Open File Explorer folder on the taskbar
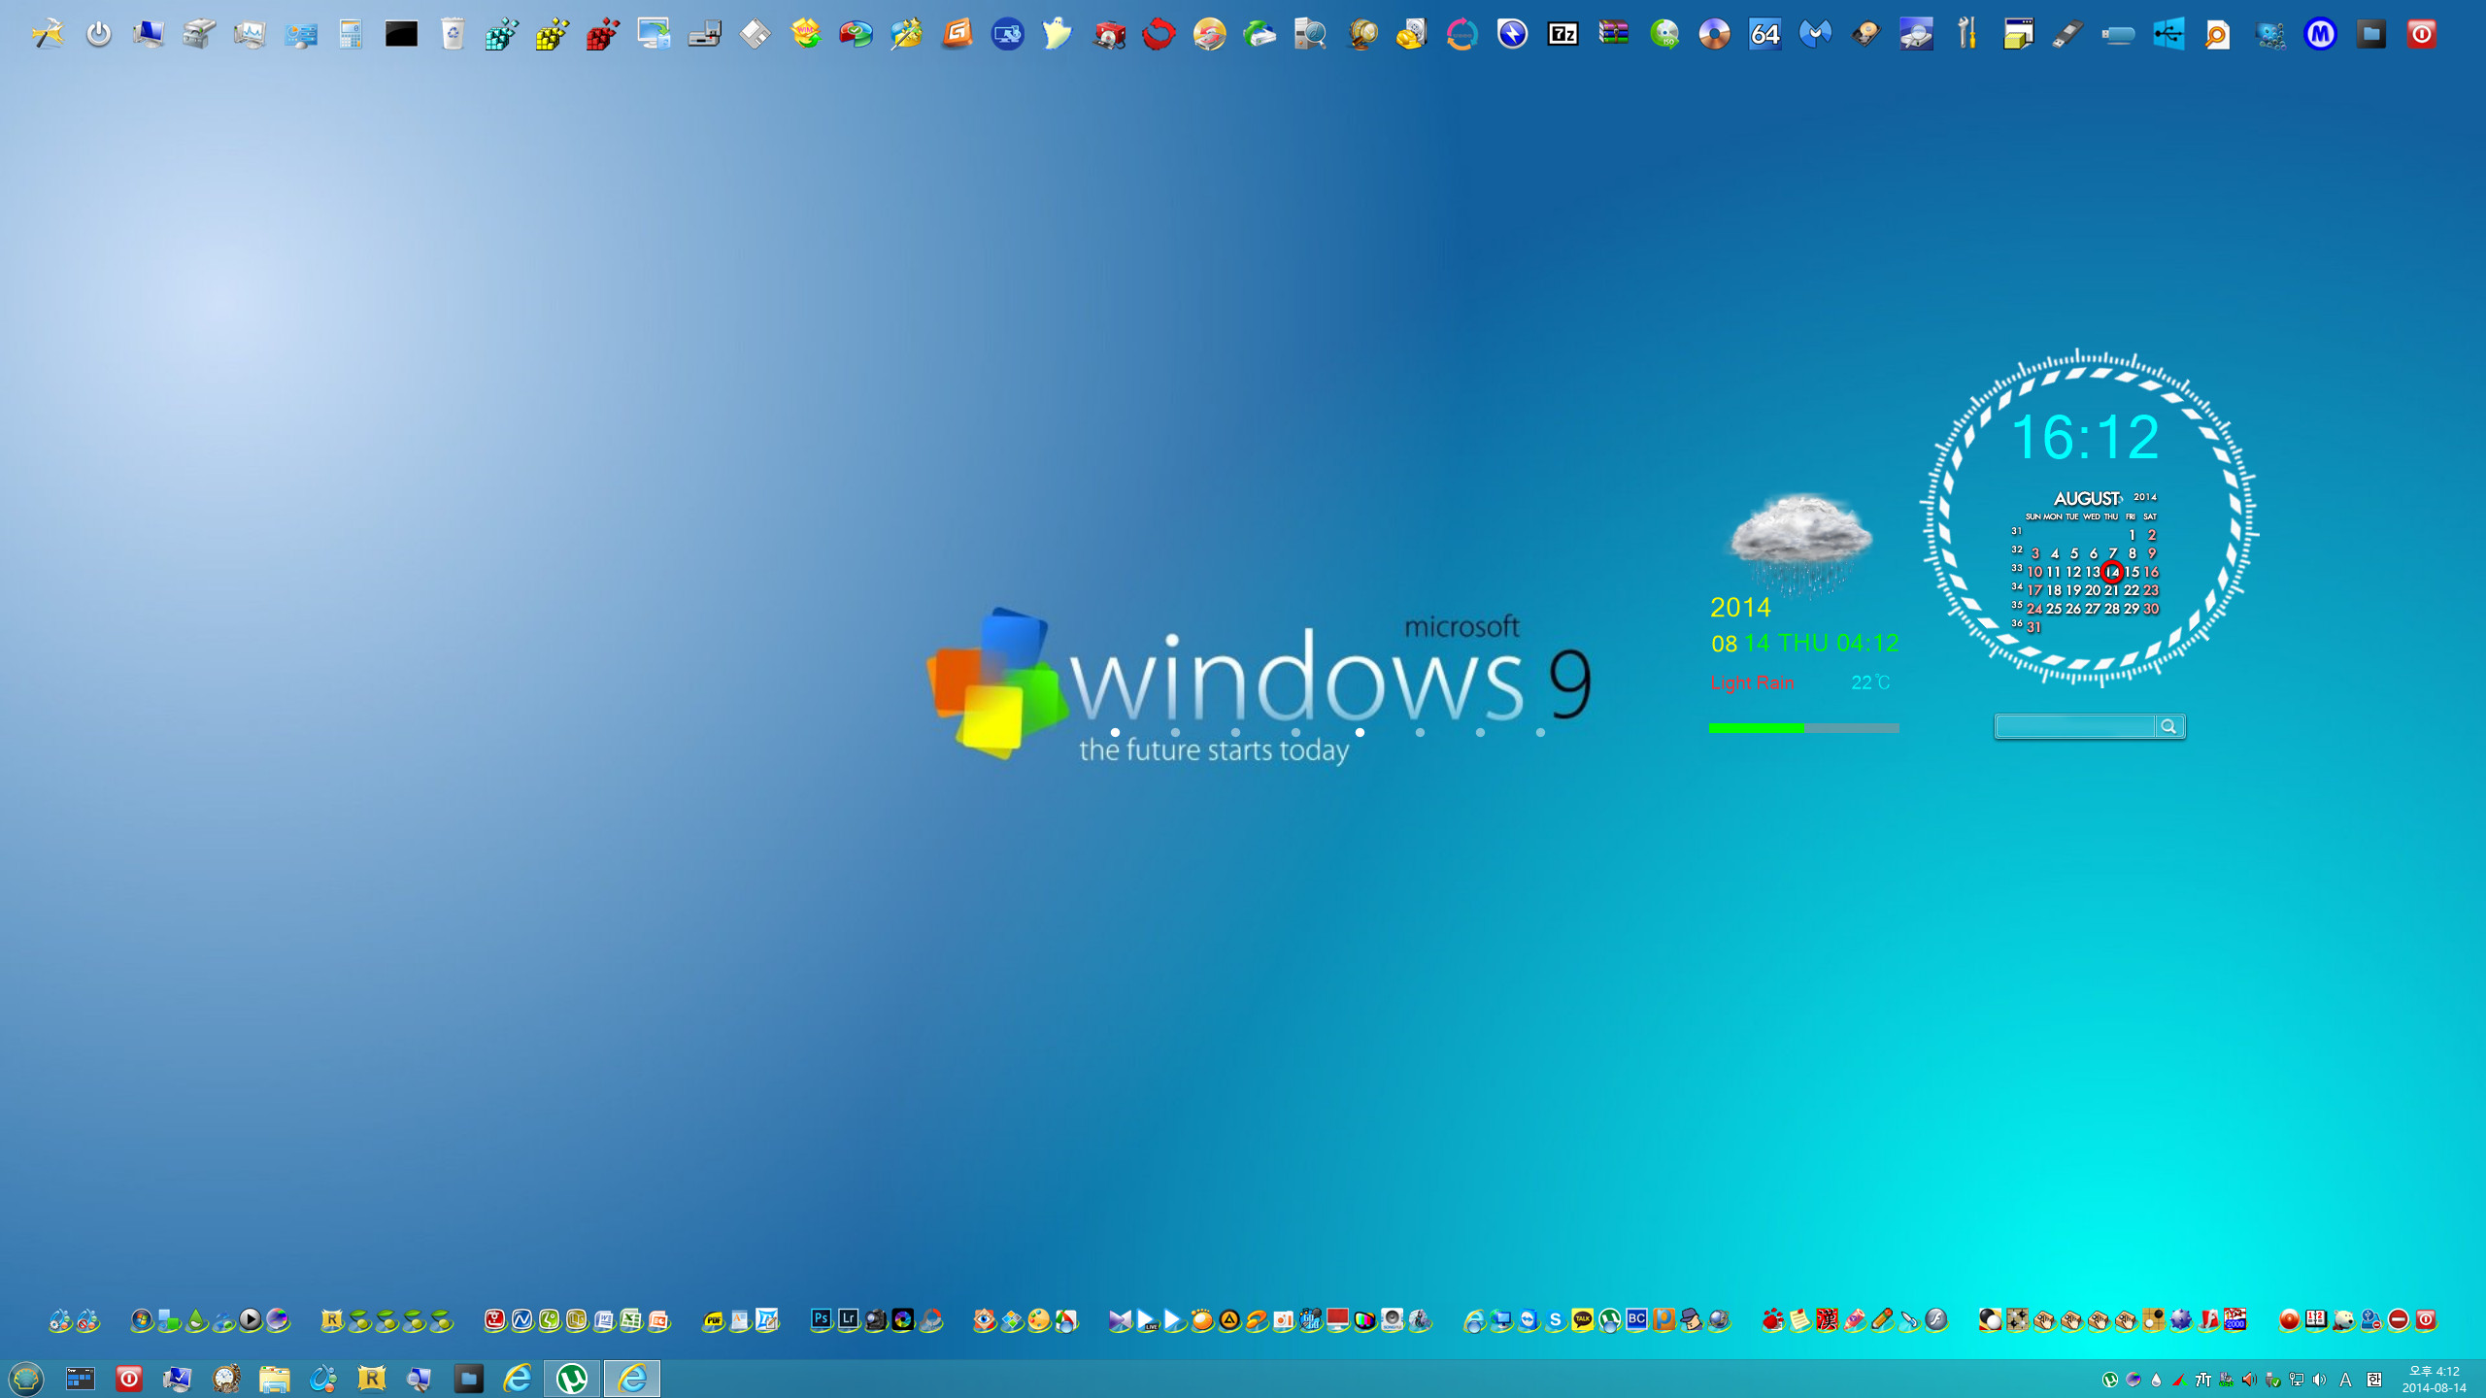This screenshot has width=2486, height=1398. coord(274,1379)
